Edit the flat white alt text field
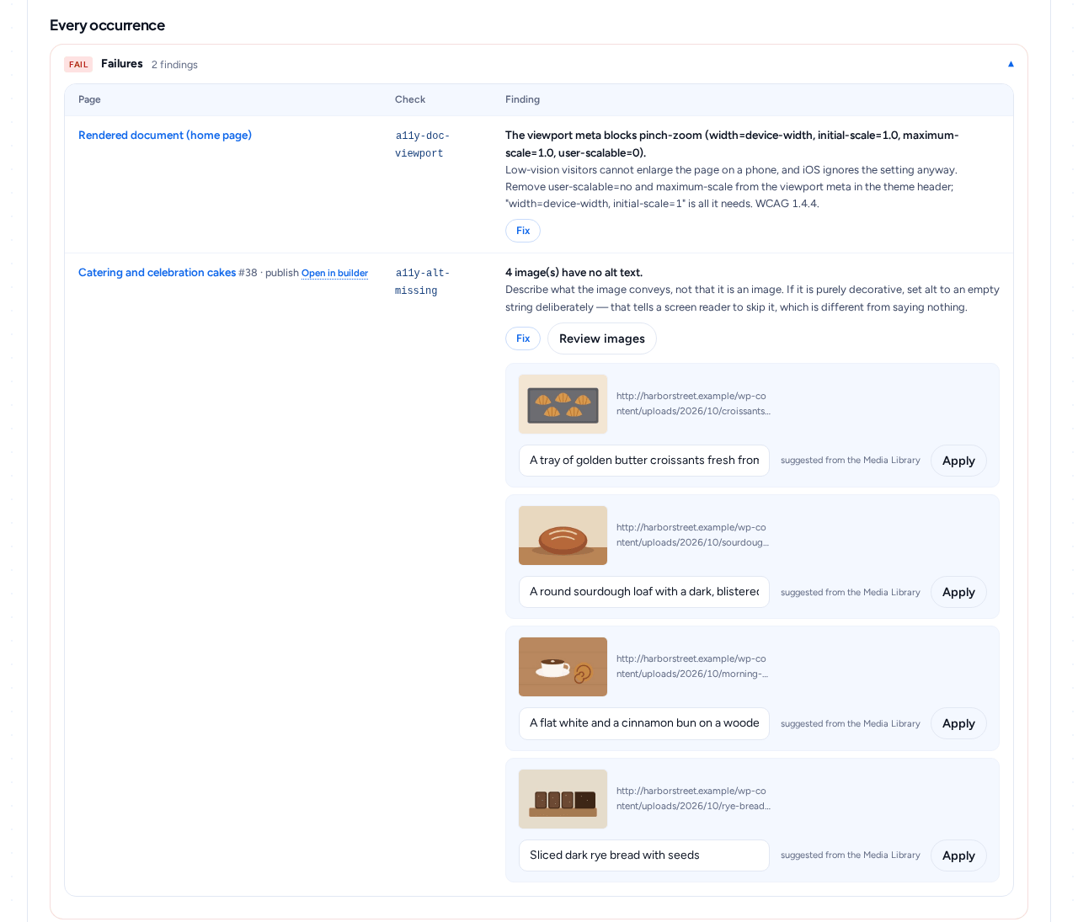The width and height of the screenshot is (1078, 922). (x=644, y=723)
